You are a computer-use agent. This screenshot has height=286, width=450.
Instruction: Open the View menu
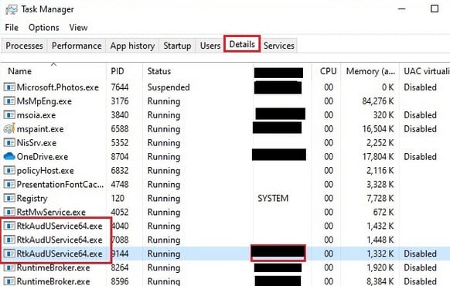pos(78,28)
